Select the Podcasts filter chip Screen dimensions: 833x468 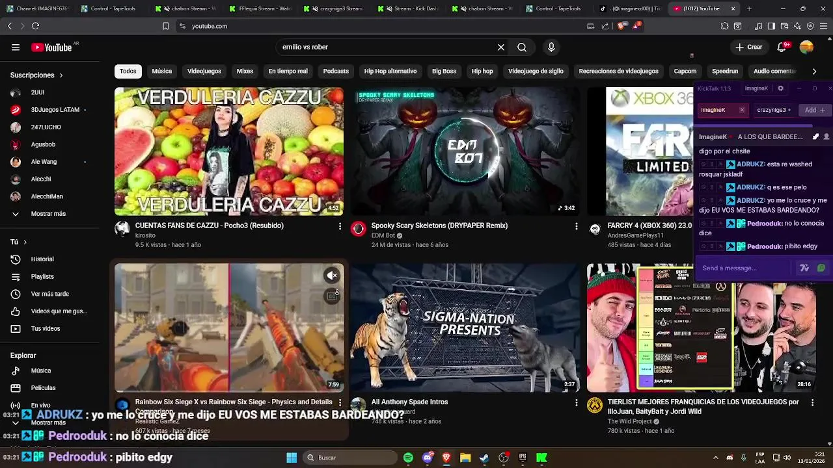point(336,71)
